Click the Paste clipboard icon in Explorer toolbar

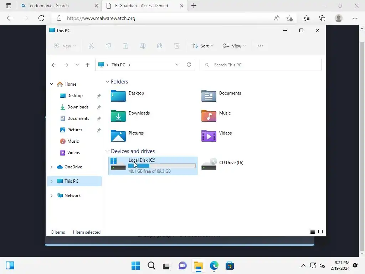coord(125,46)
